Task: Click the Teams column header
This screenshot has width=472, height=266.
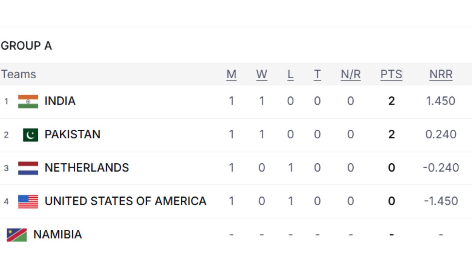Action: (18, 74)
